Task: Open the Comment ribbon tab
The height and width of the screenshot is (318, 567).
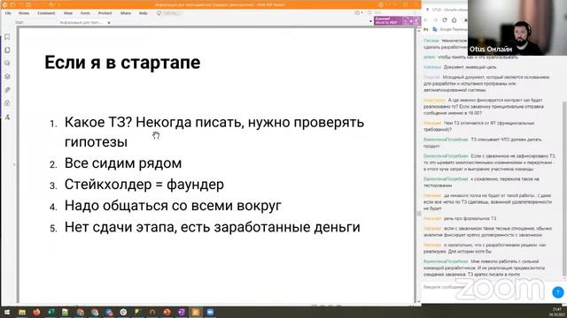Action: tap(46, 13)
